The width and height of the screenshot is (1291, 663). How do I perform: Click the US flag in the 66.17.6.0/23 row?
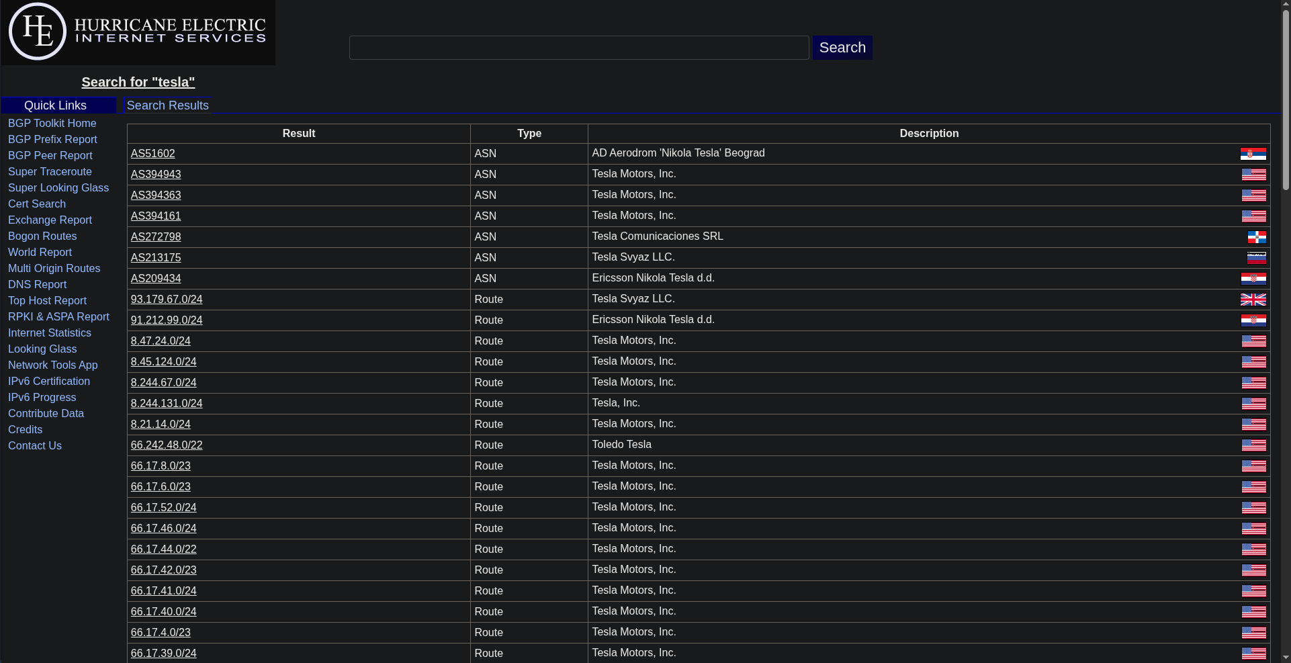click(x=1254, y=487)
